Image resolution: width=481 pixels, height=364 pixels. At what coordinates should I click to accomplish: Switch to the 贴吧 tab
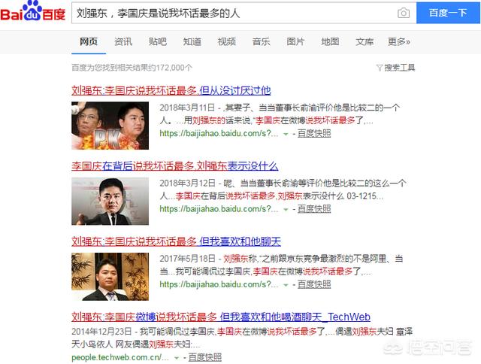click(x=158, y=41)
